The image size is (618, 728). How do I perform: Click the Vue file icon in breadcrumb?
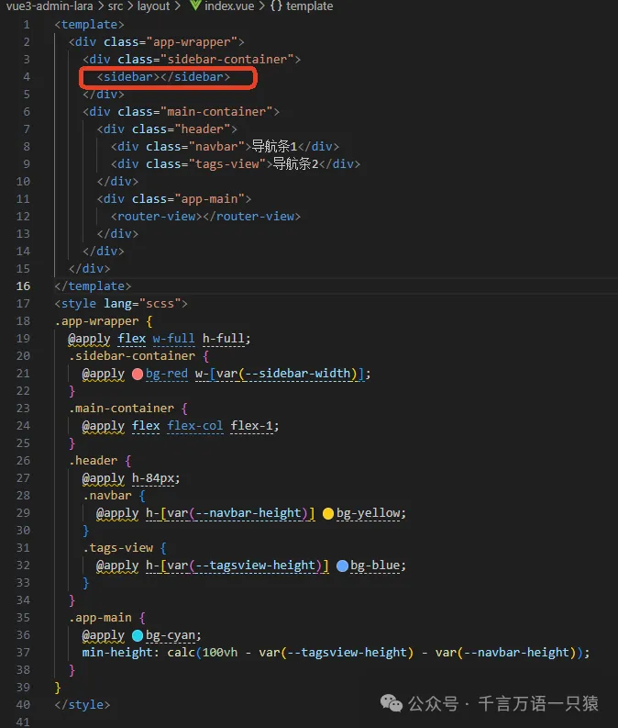pos(194,6)
